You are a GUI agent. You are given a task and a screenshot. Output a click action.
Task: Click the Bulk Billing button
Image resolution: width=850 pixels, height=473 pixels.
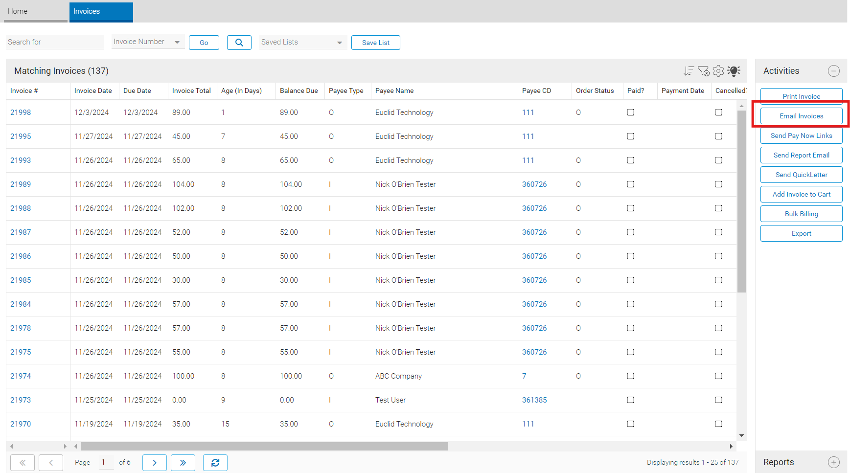pos(802,214)
